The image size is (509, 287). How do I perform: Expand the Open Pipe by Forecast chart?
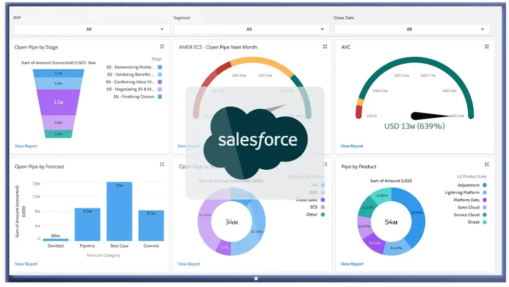pyautogui.click(x=162, y=164)
